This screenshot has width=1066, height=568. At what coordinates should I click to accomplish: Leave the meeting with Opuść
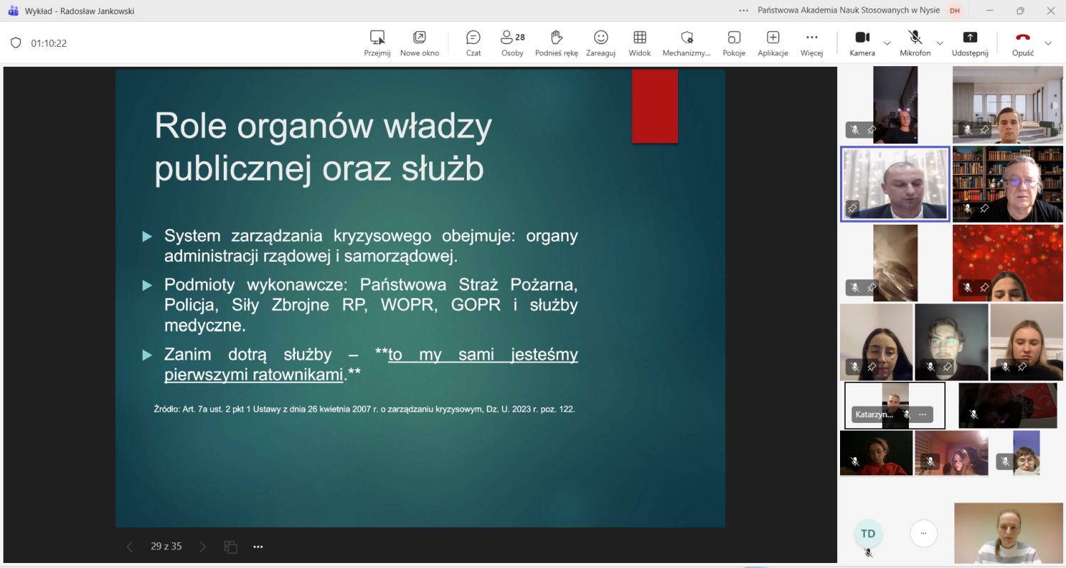pyautogui.click(x=1023, y=43)
